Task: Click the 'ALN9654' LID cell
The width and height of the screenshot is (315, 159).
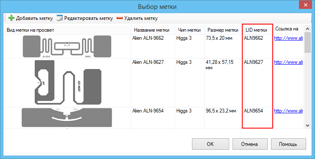Action: (x=253, y=110)
